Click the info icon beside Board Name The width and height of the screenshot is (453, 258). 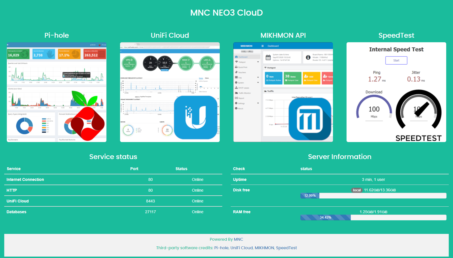pyautogui.click(x=308, y=57)
